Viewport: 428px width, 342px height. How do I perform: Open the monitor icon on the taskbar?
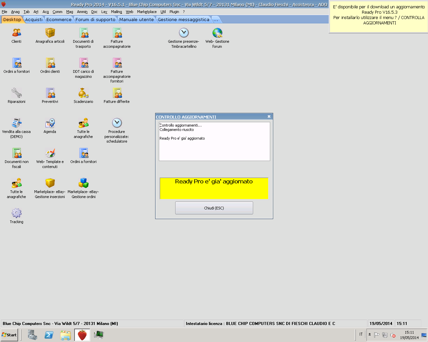click(99, 335)
